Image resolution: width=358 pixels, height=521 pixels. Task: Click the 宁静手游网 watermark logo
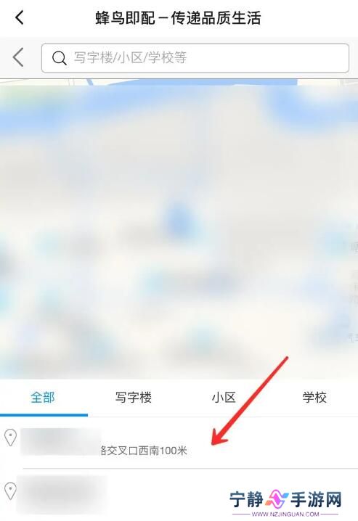point(285,499)
